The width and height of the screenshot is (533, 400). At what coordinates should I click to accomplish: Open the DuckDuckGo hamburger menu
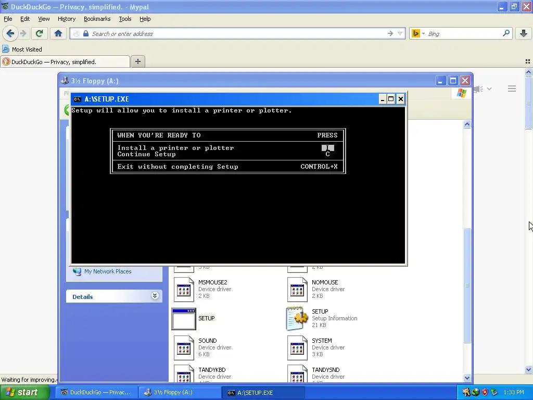(x=512, y=89)
